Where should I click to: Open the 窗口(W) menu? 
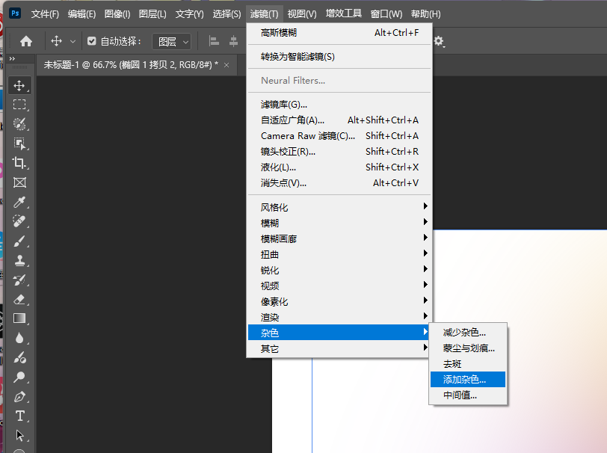coord(386,14)
